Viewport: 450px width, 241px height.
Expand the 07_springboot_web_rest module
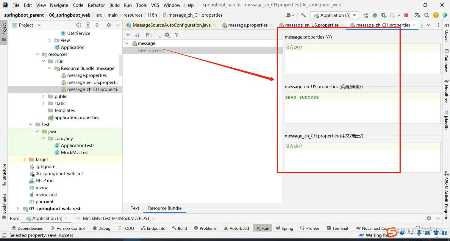18,209
